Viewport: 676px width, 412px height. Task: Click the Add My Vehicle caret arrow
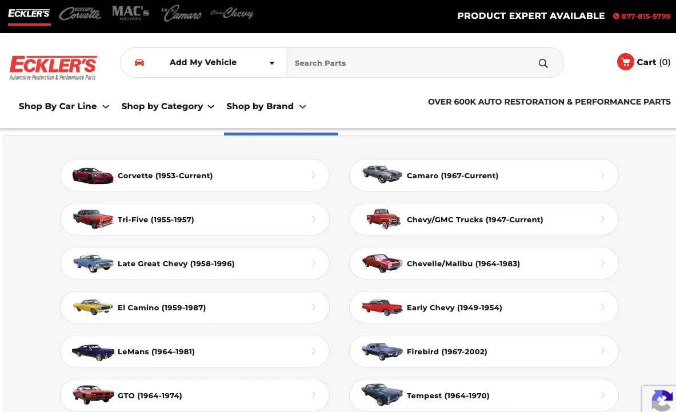[x=272, y=63]
